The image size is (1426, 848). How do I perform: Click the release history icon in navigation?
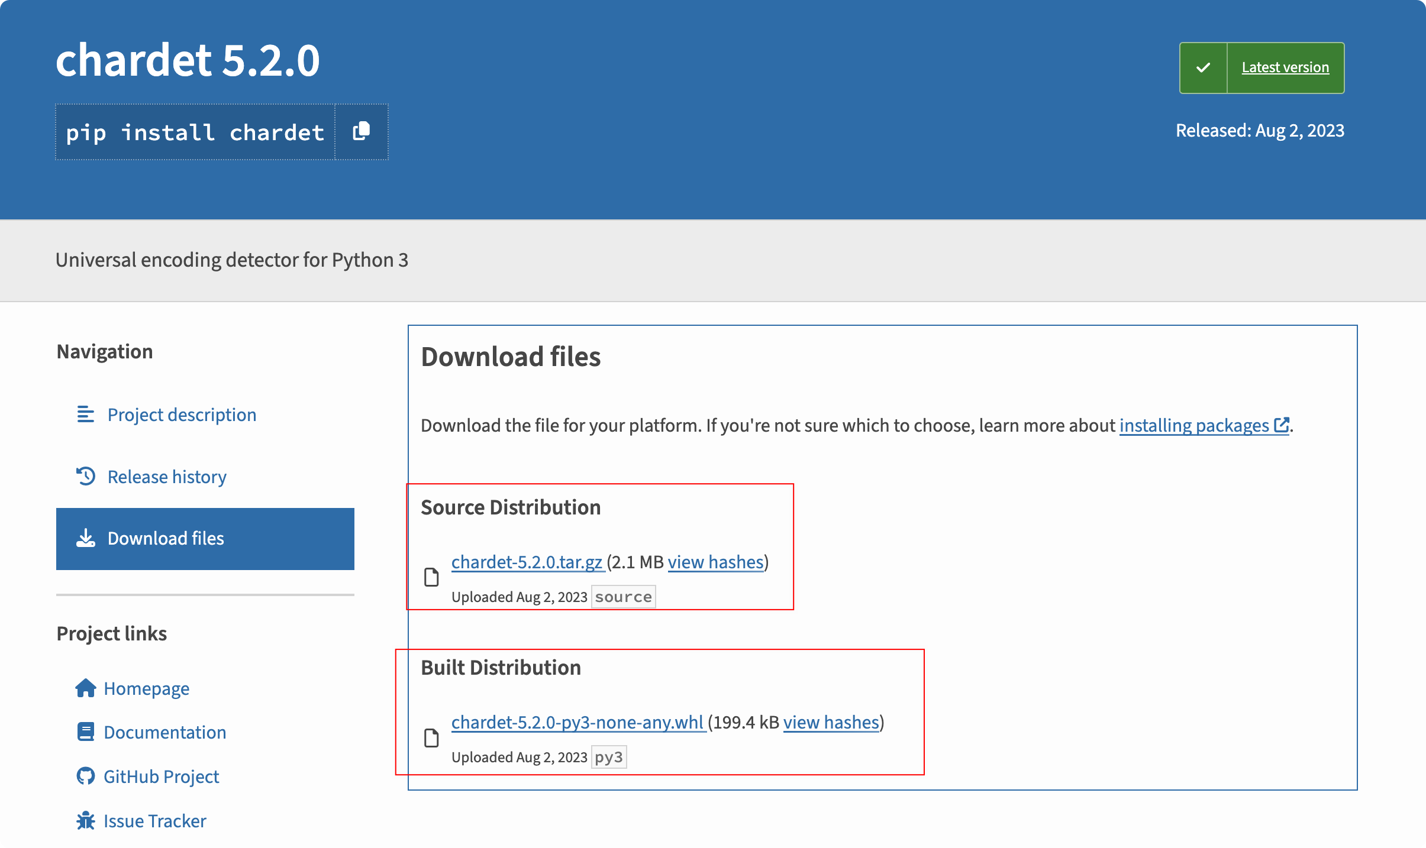coord(85,475)
